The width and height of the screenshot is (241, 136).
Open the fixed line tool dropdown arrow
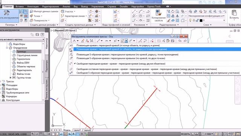click(102, 41)
